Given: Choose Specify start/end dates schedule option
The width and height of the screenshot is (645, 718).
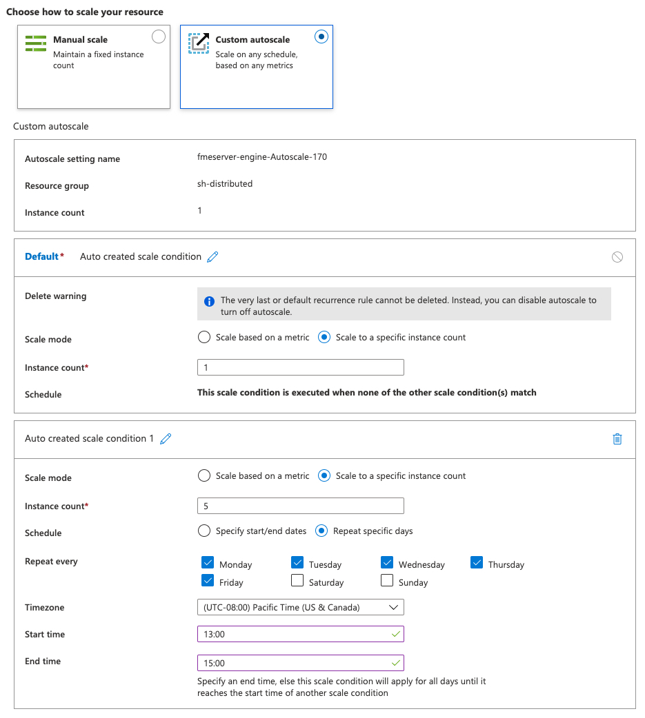Looking at the screenshot, I should 204,531.
